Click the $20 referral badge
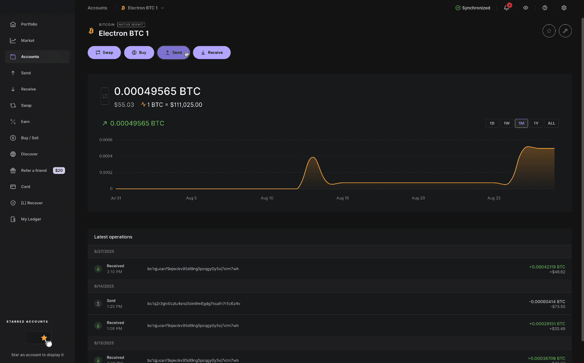This screenshot has width=584, height=363. coord(59,170)
